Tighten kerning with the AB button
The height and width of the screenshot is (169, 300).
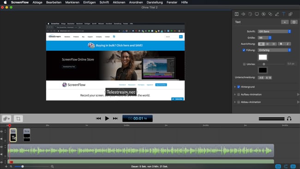pos(261,78)
